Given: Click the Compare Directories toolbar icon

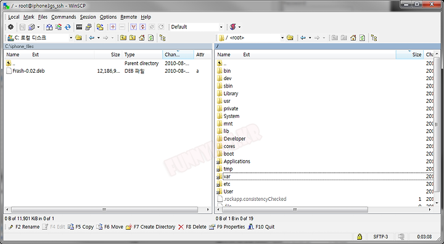Looking at the screenshot, I should pyautogui.click(x=49, y=27).
